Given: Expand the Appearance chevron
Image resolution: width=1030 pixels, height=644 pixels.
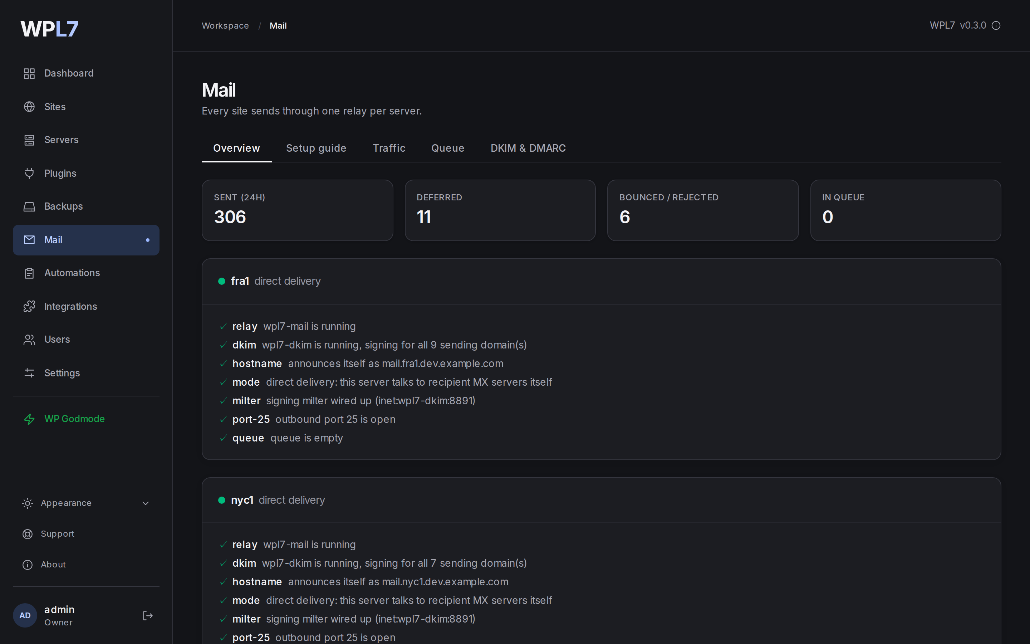Looking at the screenshot, I should [146, 503].
